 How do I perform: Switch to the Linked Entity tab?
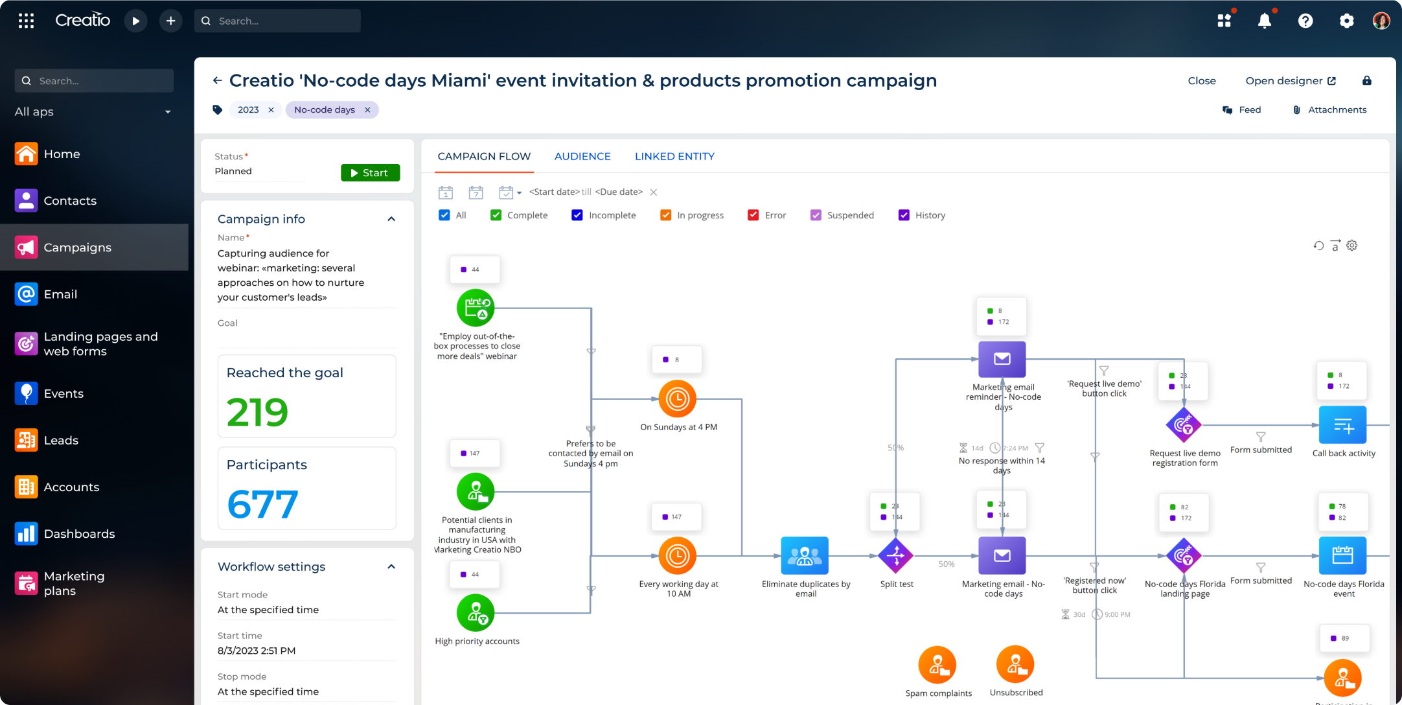[x=675, y=156]
